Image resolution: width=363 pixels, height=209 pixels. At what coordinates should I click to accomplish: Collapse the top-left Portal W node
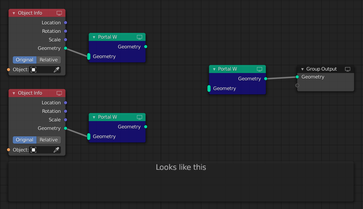coord(94,37)
